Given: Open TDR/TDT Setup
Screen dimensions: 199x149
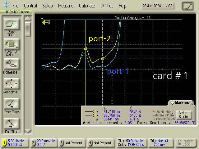Looking at the screenshot, I should click(12, 44).
